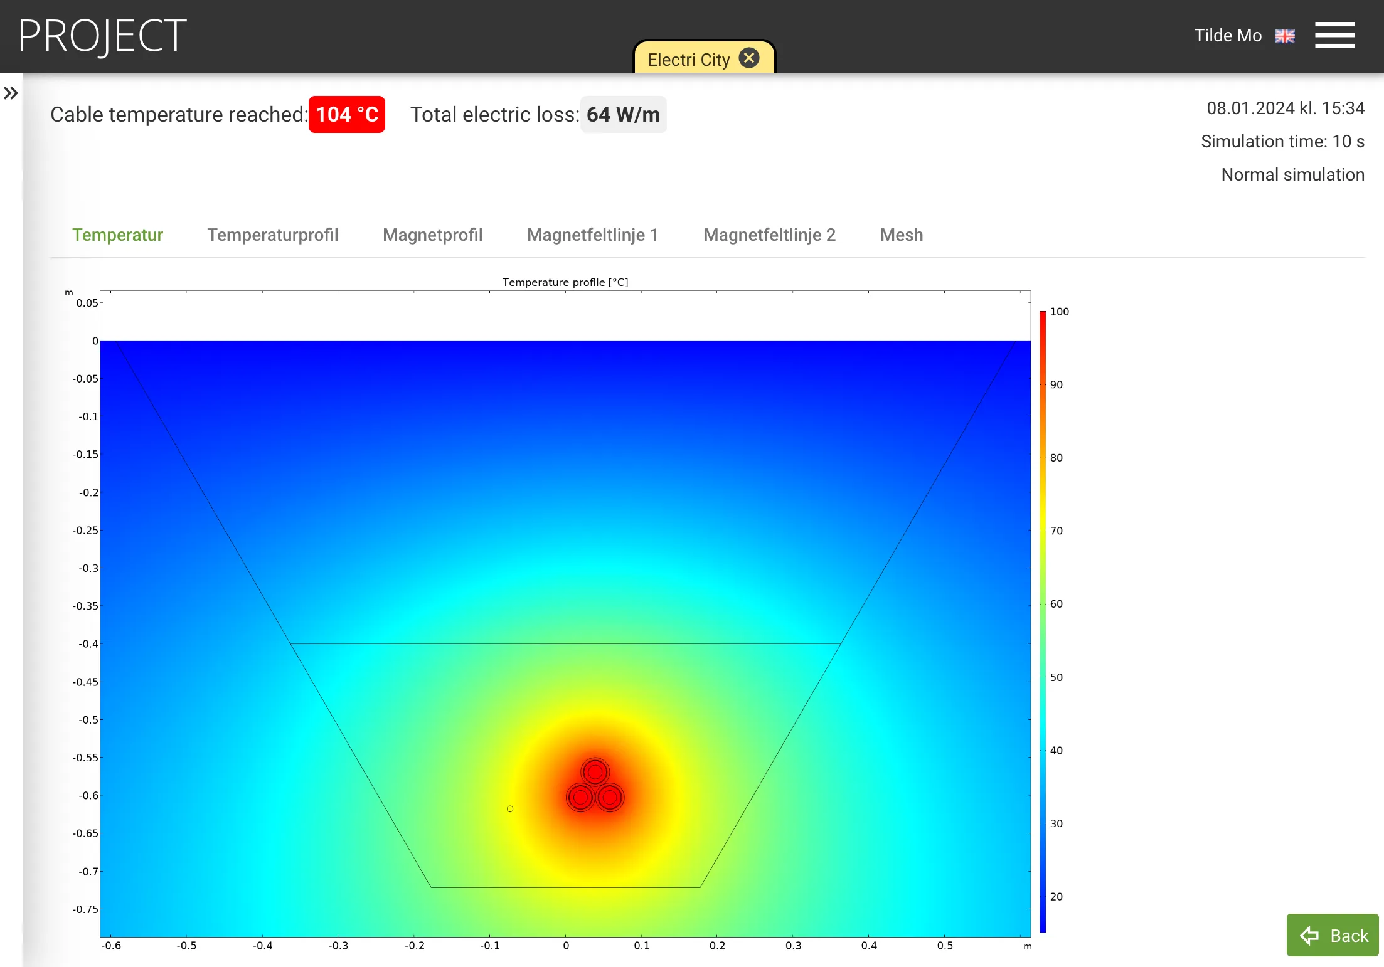
Task: Open the hamburger menu
Action: pyautogui.click(x=1334, y=35)
